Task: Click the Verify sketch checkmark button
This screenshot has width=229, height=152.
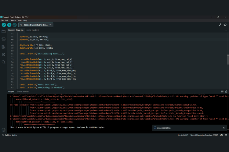Action: click(4, 25)
